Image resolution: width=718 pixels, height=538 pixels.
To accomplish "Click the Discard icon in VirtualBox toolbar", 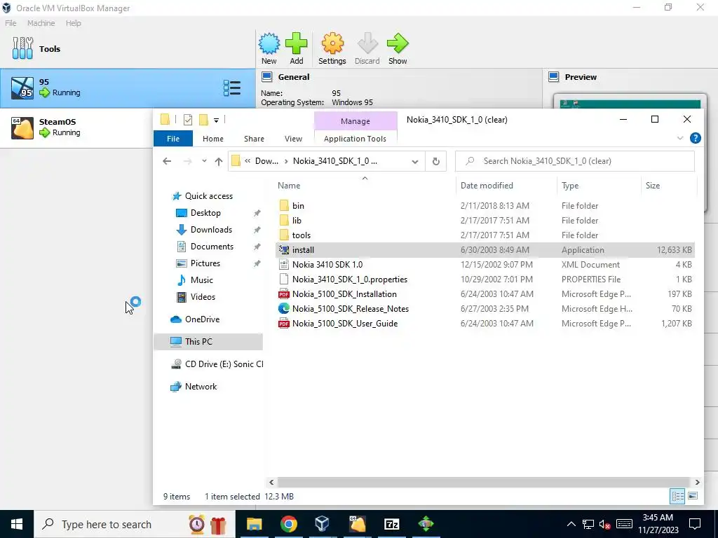I will click(x=367, y=44).
